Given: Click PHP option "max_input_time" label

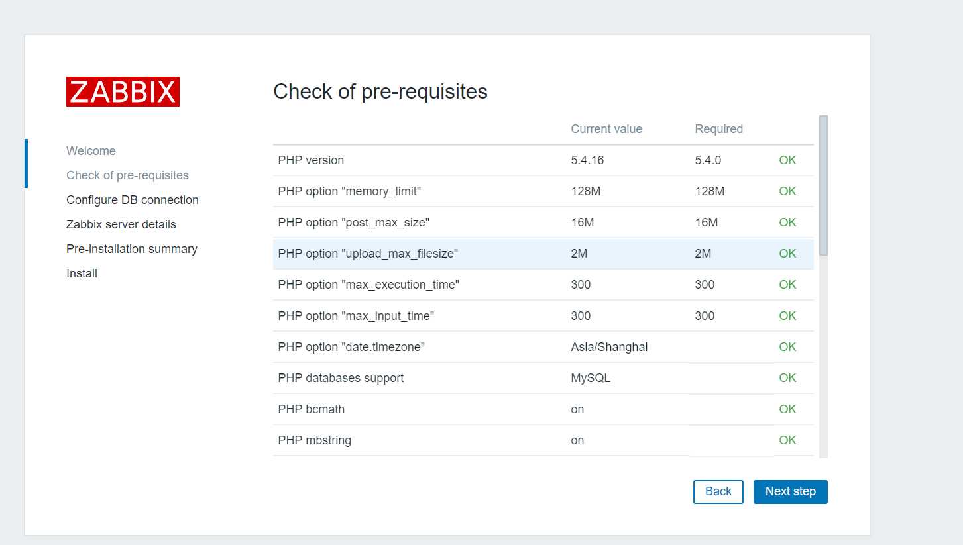Looking at the screenshot, I should pyautogui.click(x=356, y=316).
